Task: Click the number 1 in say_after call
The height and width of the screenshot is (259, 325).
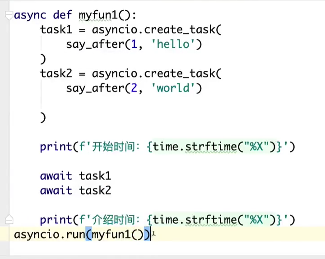Action: click(x=134, y=44)
